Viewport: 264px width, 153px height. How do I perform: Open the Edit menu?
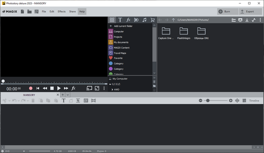52,12
